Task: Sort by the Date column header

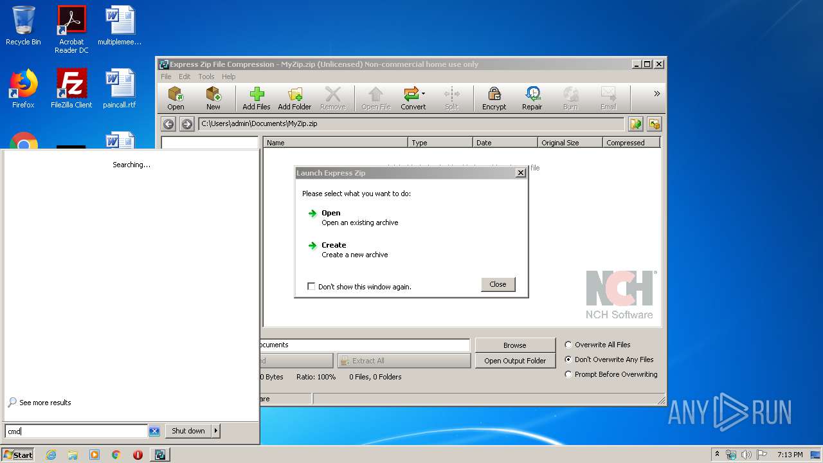Action: [x=505, y=143]
